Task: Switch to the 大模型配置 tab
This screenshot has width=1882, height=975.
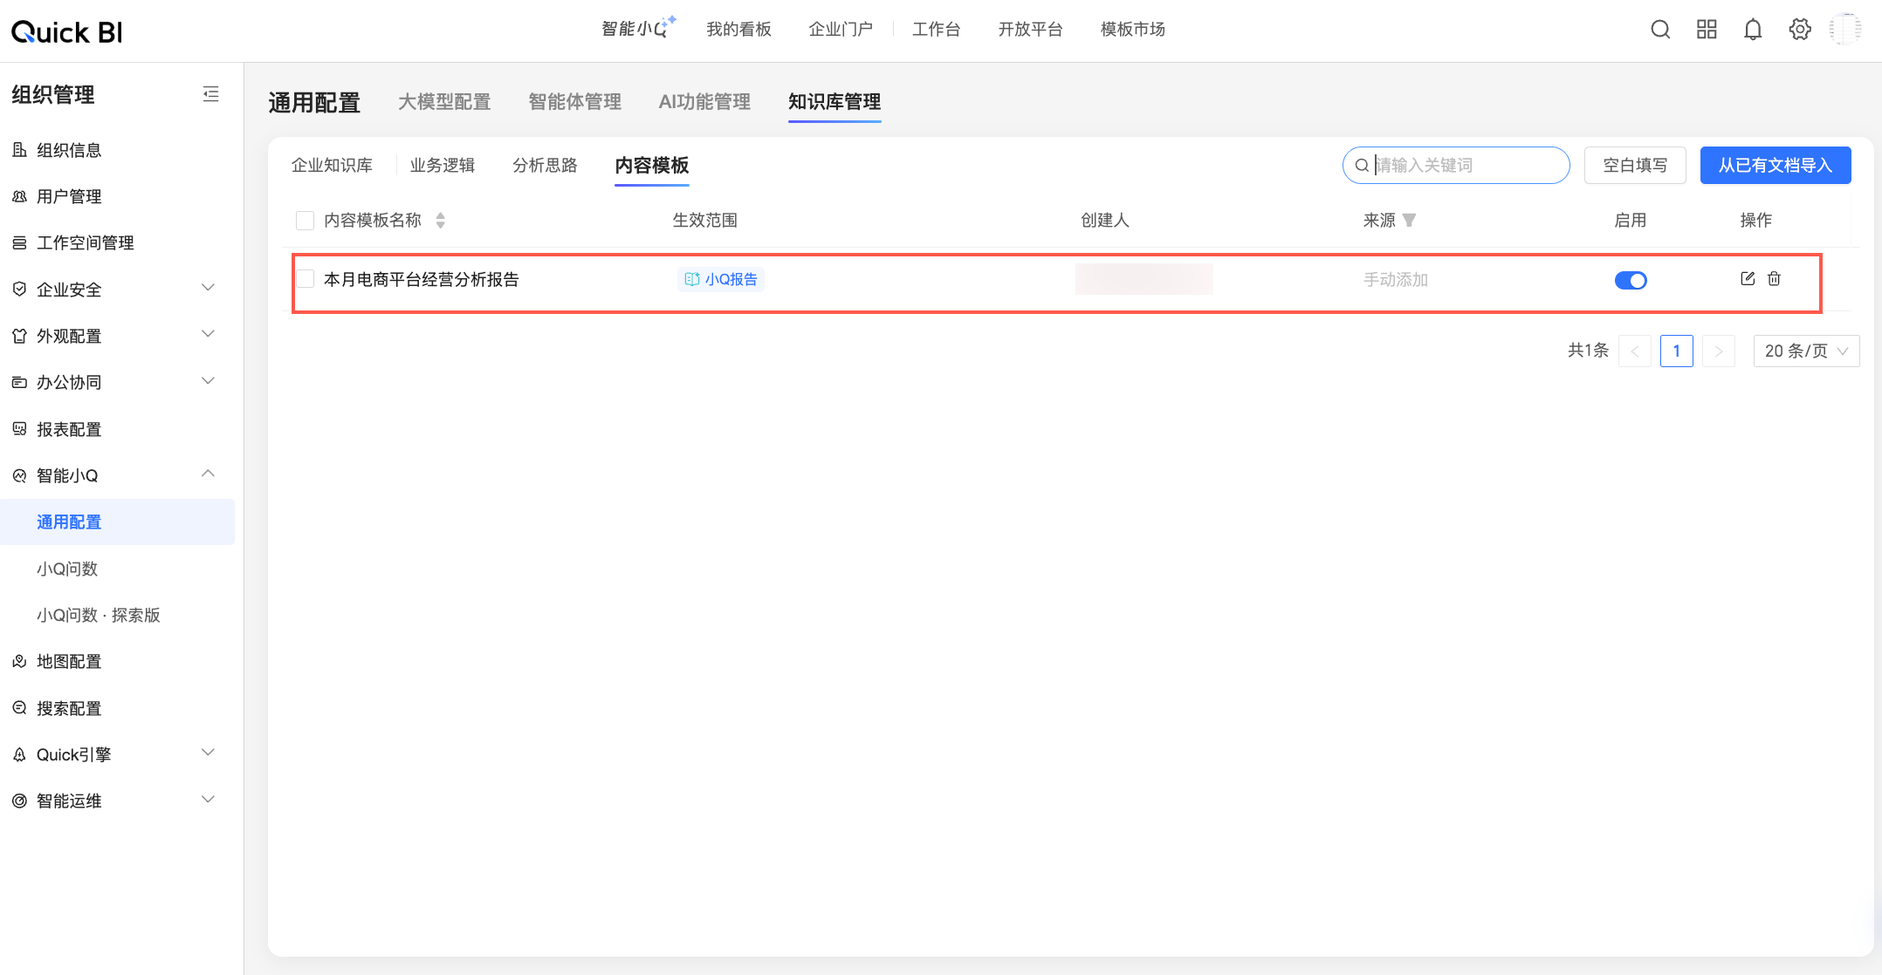Action: coord(444,102)
